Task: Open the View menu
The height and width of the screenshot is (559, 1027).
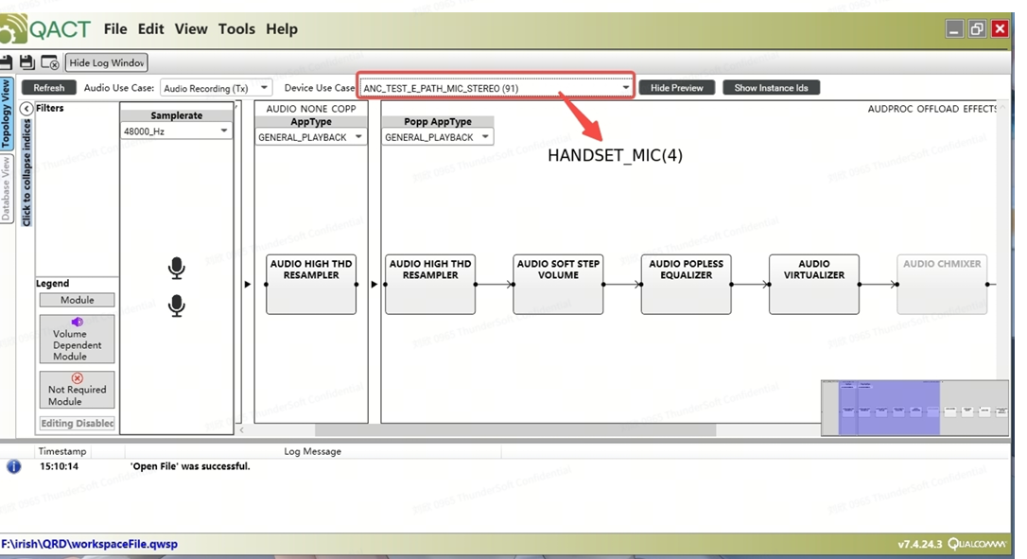Action: 191,28
